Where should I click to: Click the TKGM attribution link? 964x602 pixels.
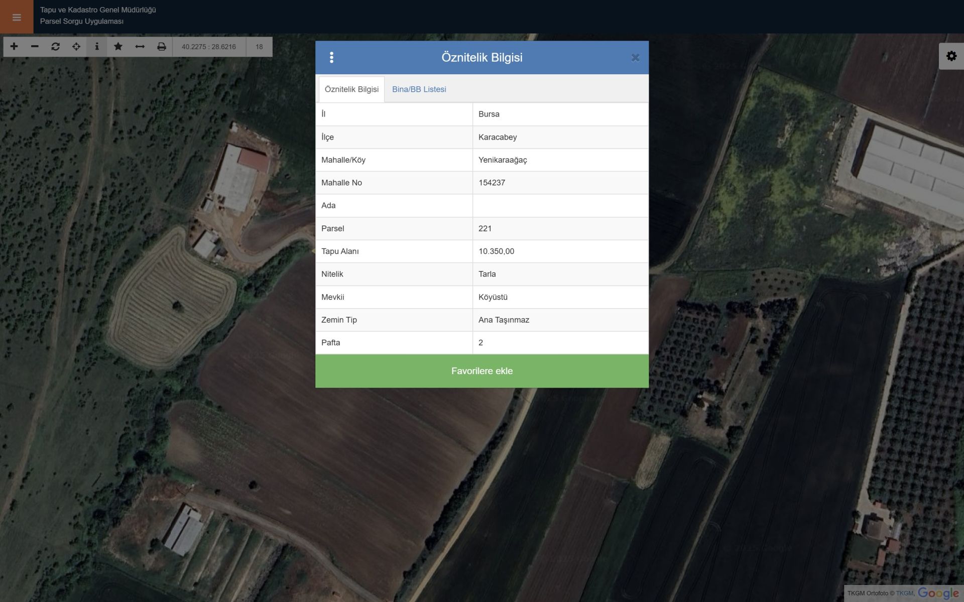(x=904, y=593)
